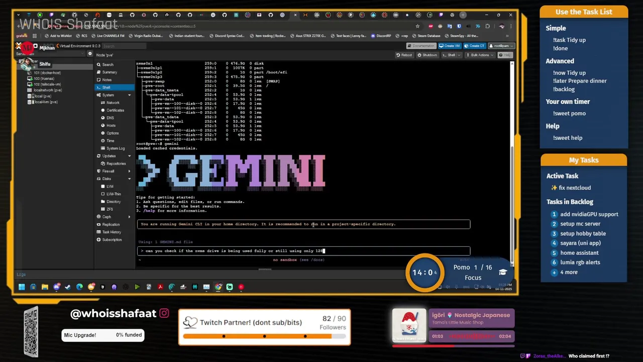Open DNS settings
Screen dimensions: 643x362
pyautogui.click(x=110, y=118)
